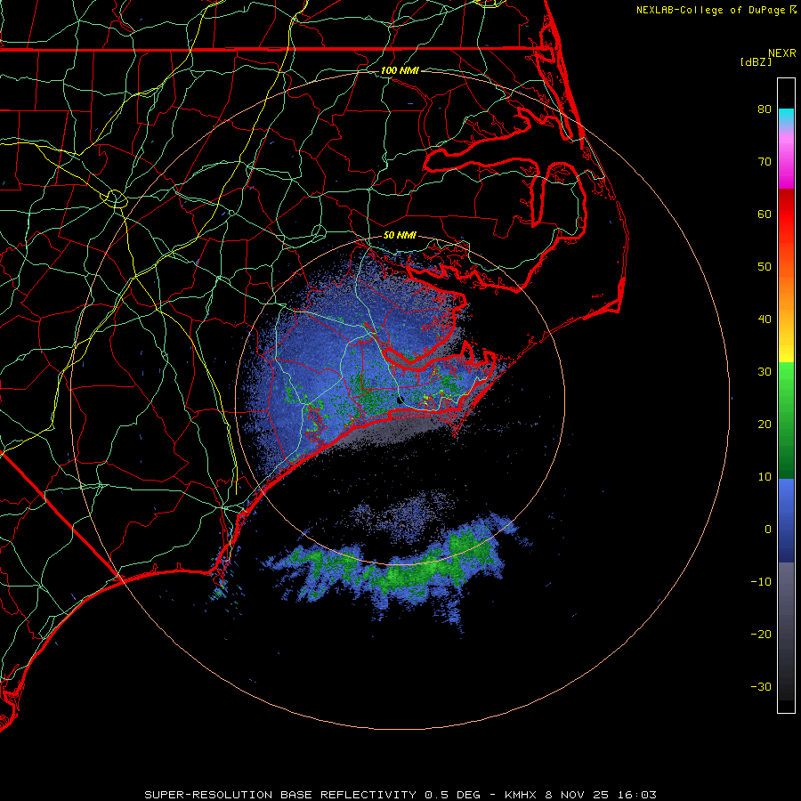Click the black radar site dot in the echo
This screenshot has height=801, width=801.
pyautogui.click(x=400, y=400)
